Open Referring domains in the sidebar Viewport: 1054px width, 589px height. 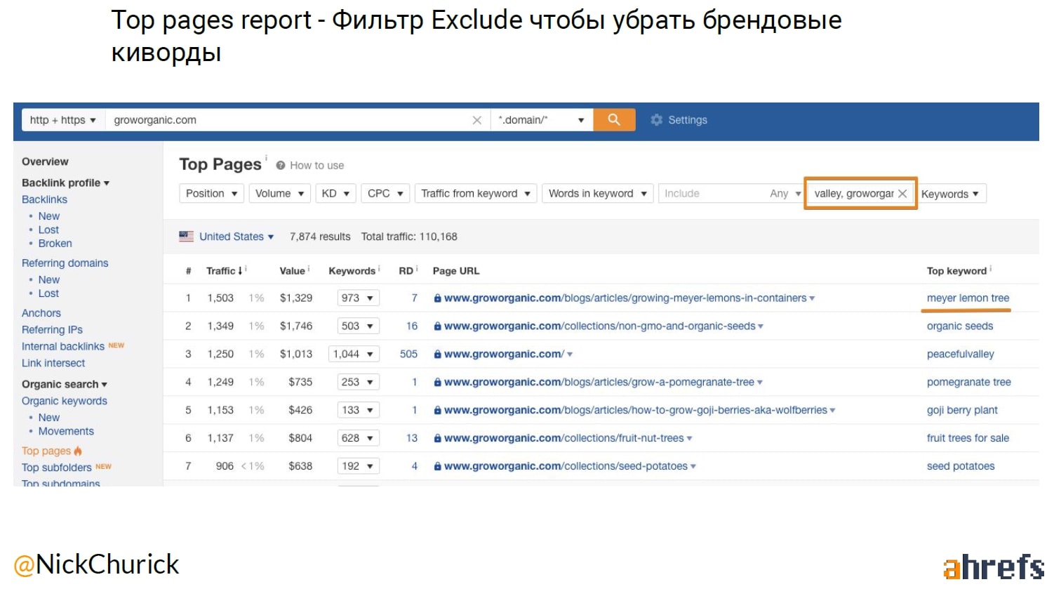[65, 263]
